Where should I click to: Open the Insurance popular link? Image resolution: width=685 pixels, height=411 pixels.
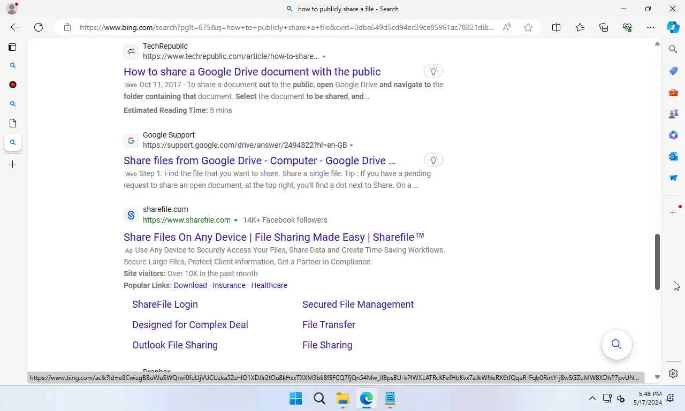pyautogui.click(x=229, y=285)
